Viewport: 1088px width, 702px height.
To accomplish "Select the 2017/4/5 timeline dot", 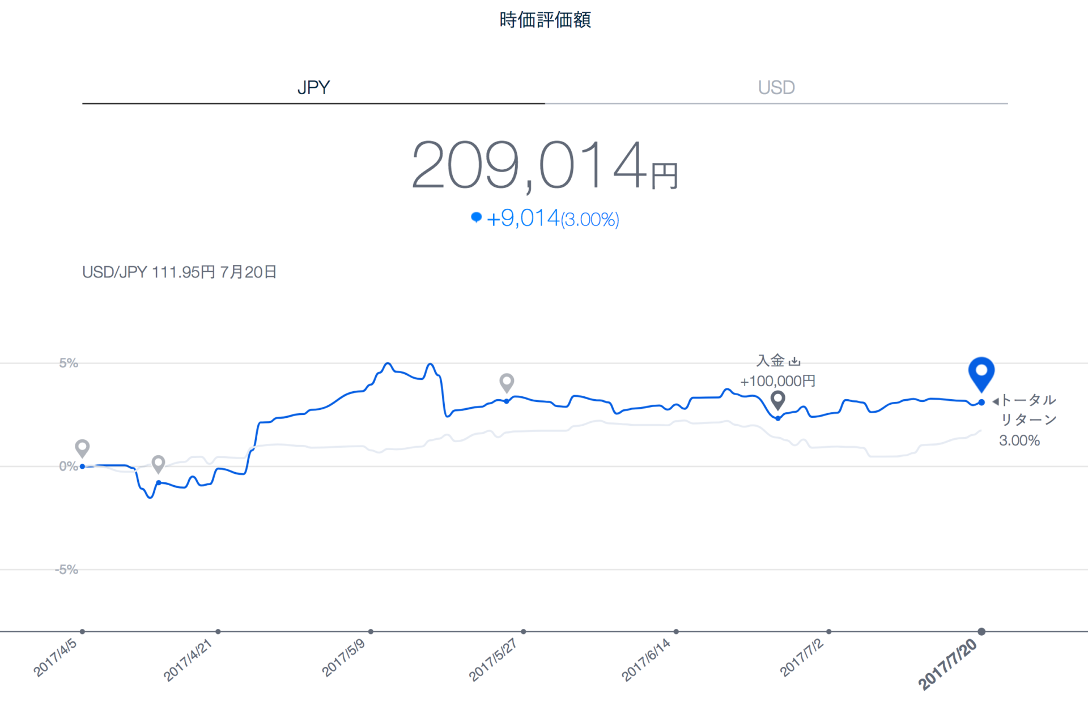I will click(x=83, y=631).
